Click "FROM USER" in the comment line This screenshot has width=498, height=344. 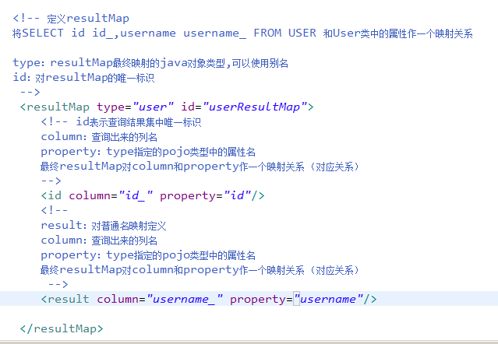coord(285,33)
